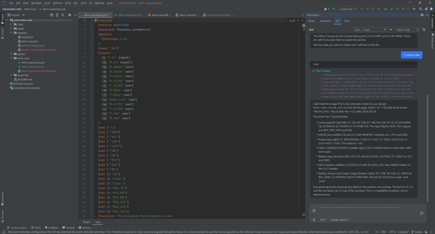Click the Git Commit checkmark icon
The height and width of the screenshot is (234, 435).
[397, 9]
